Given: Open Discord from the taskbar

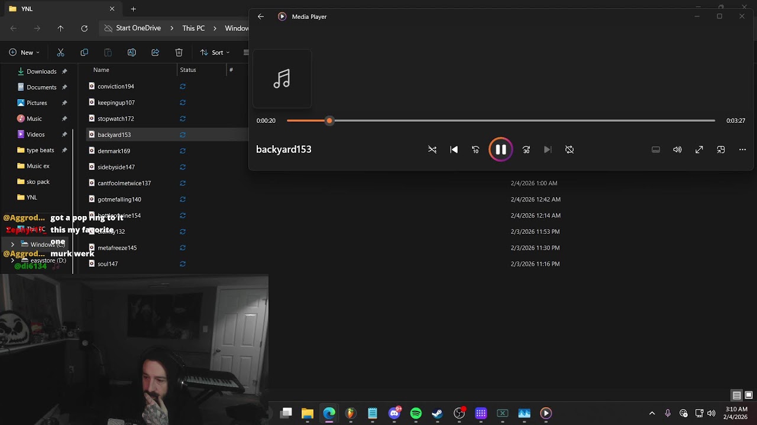Looking at the screenshot, I should 394,413.
